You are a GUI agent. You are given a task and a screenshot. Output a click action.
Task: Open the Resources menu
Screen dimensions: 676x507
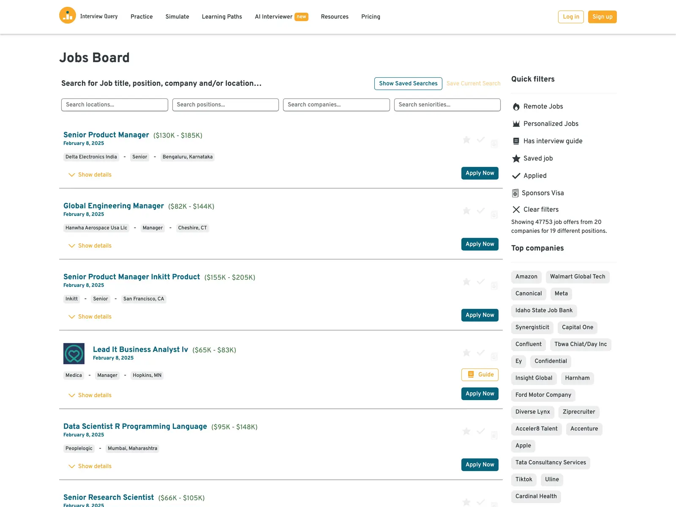point(335,17)
